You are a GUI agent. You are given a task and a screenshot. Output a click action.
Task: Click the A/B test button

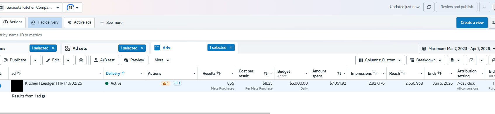(104, 60)
